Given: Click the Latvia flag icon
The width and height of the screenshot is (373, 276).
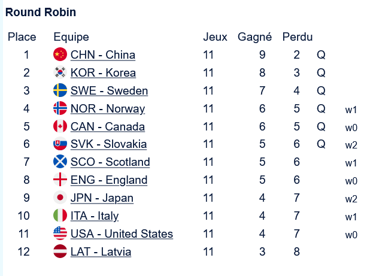Looking at the screenshot, I should tap(60, 251).
